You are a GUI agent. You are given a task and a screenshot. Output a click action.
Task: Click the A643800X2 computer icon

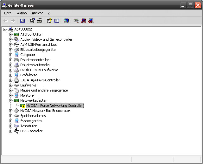(x=10, y=29)
